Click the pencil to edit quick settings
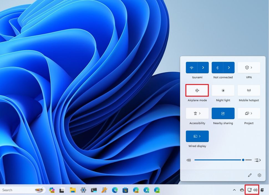Viewport: 269px width, 195px height. pos(250,175)
